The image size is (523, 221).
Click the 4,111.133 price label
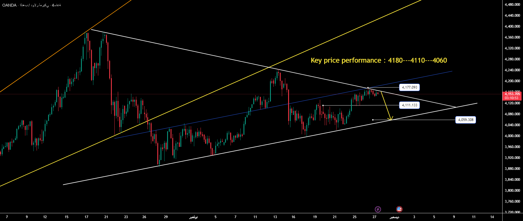(409, 105)
